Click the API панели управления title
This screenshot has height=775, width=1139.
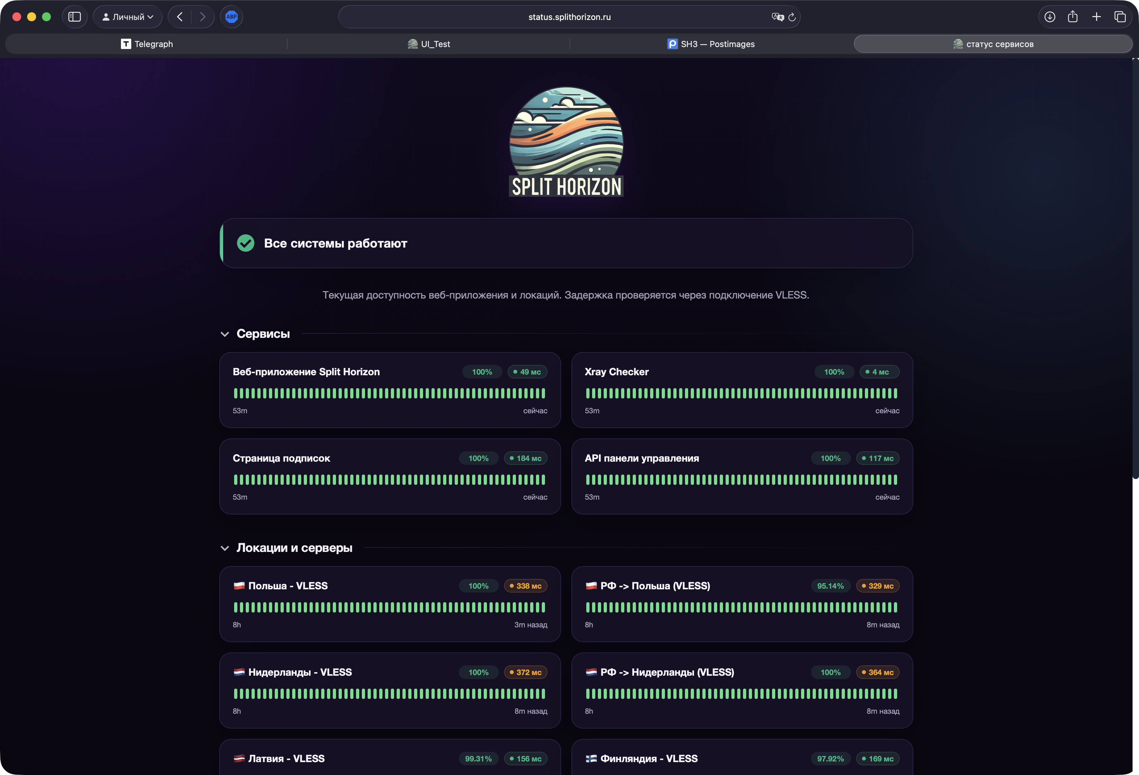pyautogui.click(x=641, y=458)
